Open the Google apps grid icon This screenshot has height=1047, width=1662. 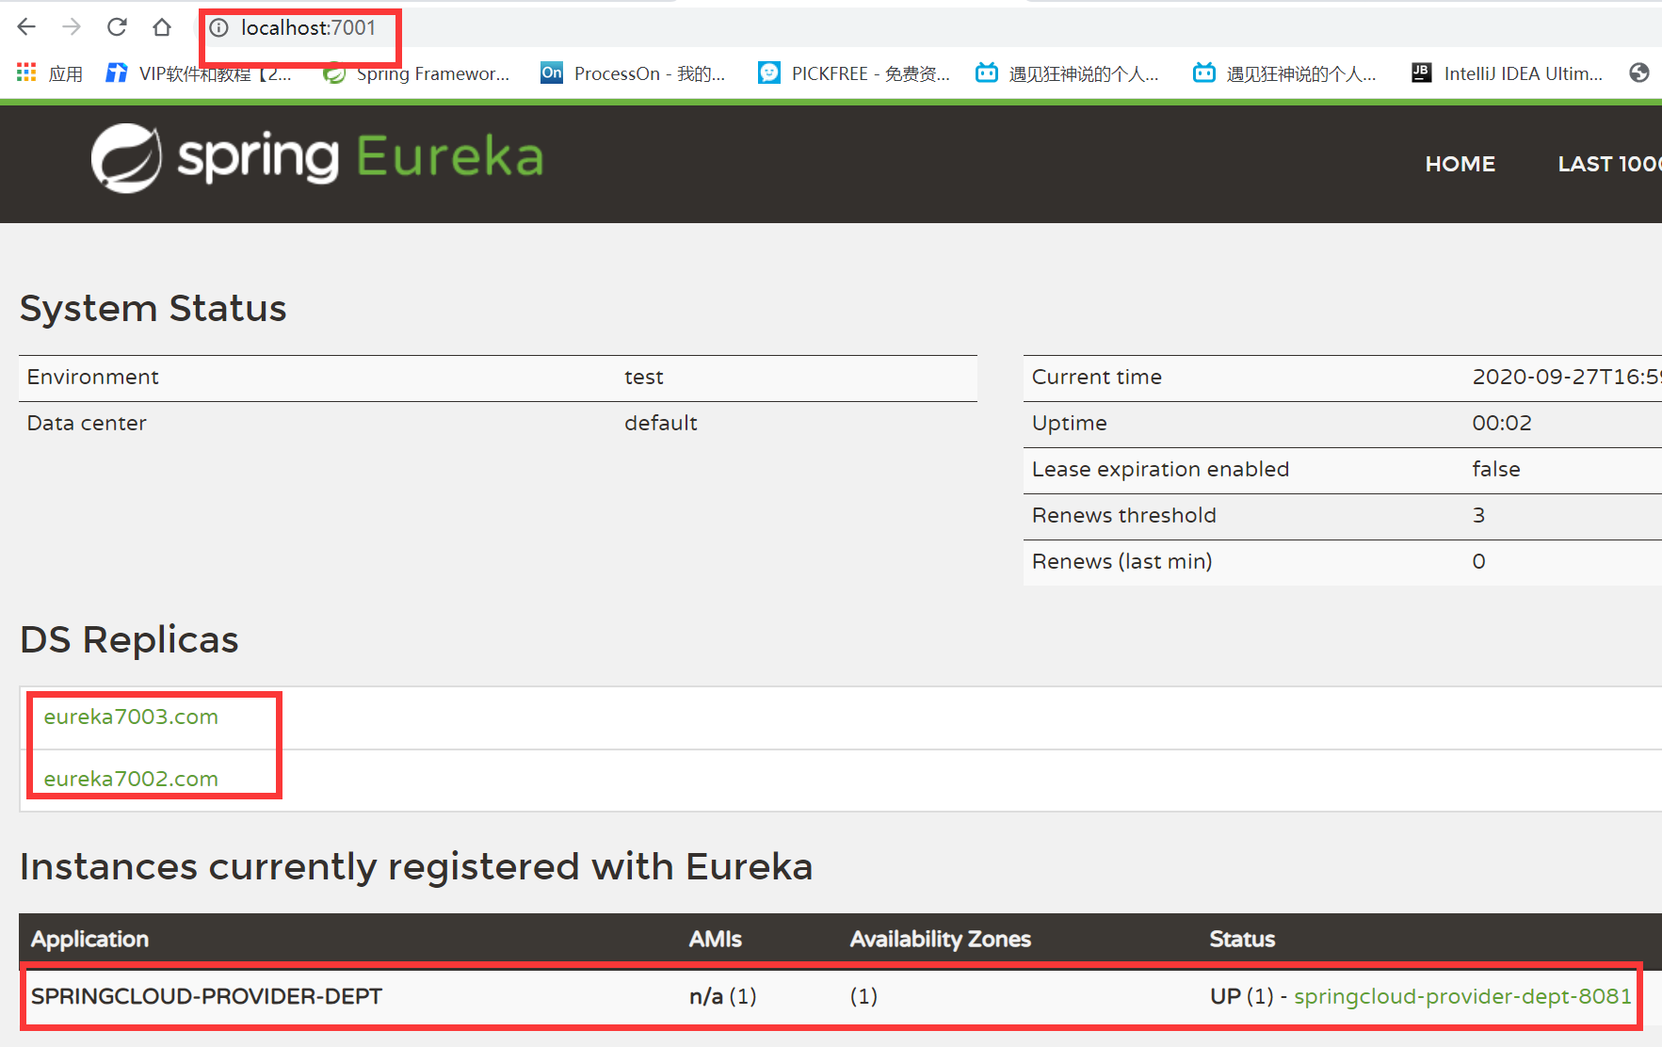click(25, 72)
